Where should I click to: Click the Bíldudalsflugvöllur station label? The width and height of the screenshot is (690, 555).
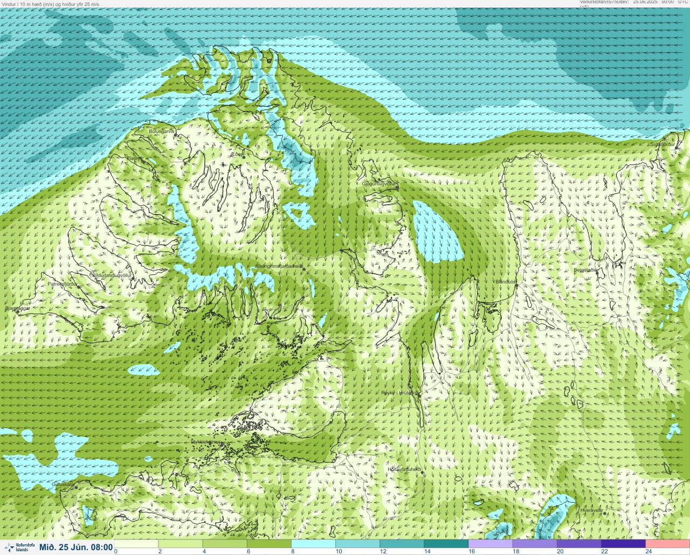pyautogui.click(x=112, y=275)
